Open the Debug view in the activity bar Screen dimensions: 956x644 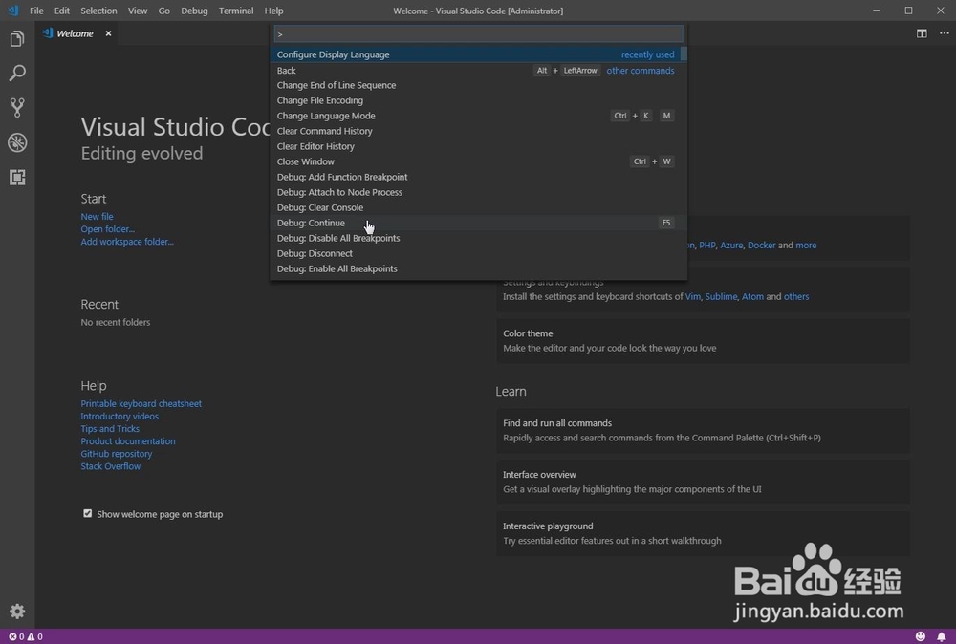pyautogui.click(x=17, y=142)
